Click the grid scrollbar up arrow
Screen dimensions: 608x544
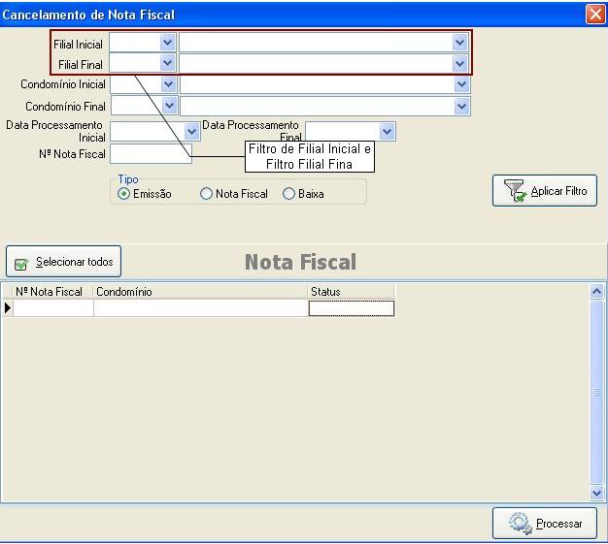click(x=596, y=291)
